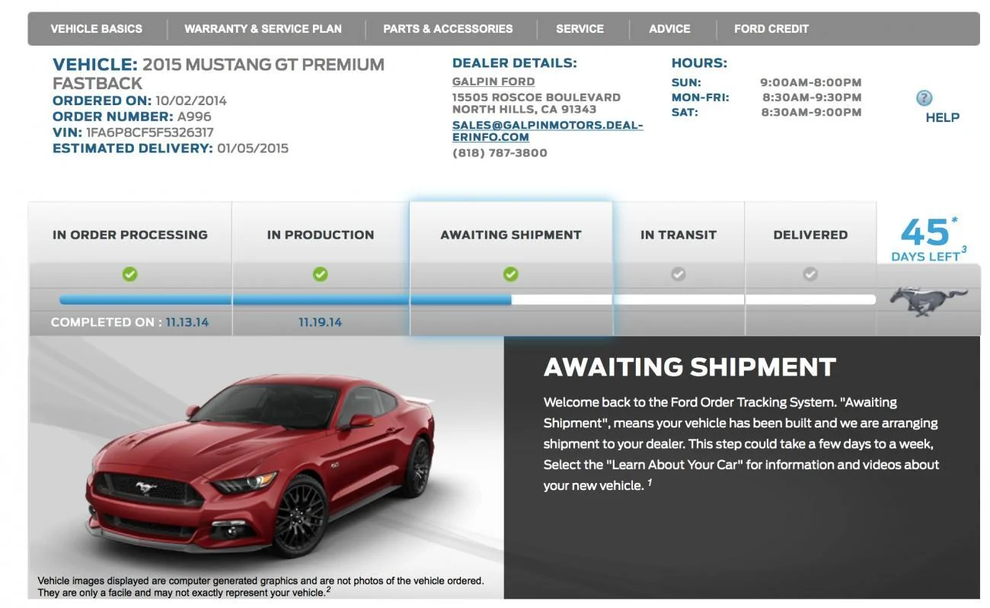
Task: Click the HELP link text
Action: (x=942, y=117)
